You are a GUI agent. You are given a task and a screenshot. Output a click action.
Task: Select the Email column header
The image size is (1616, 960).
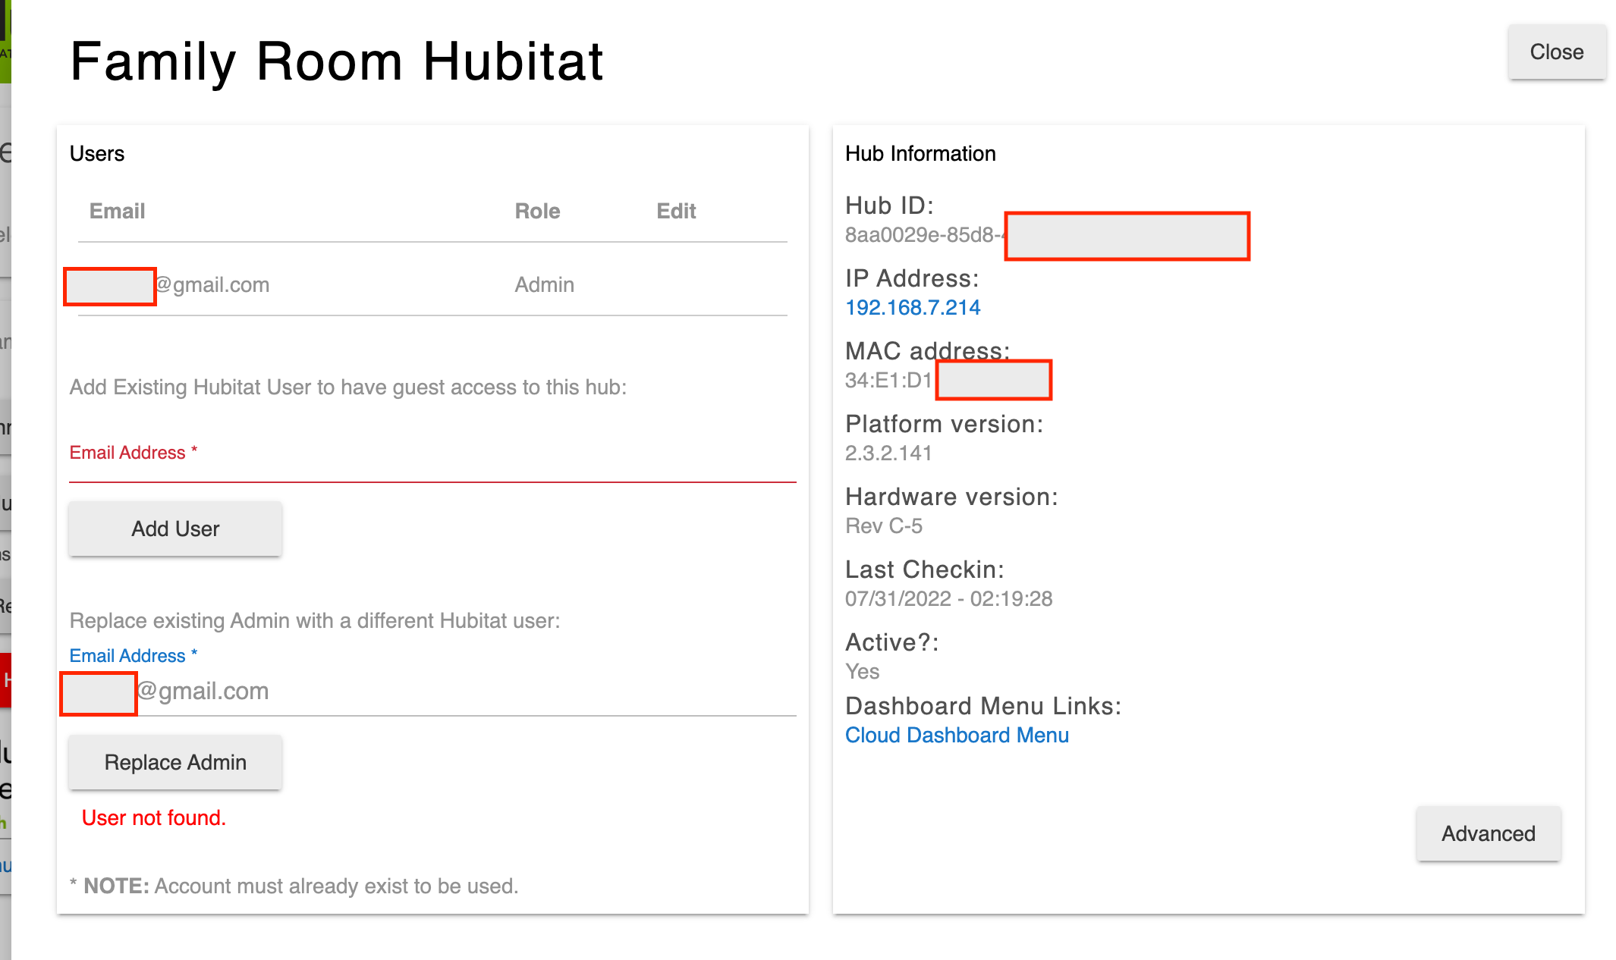[x=117, y=211]
